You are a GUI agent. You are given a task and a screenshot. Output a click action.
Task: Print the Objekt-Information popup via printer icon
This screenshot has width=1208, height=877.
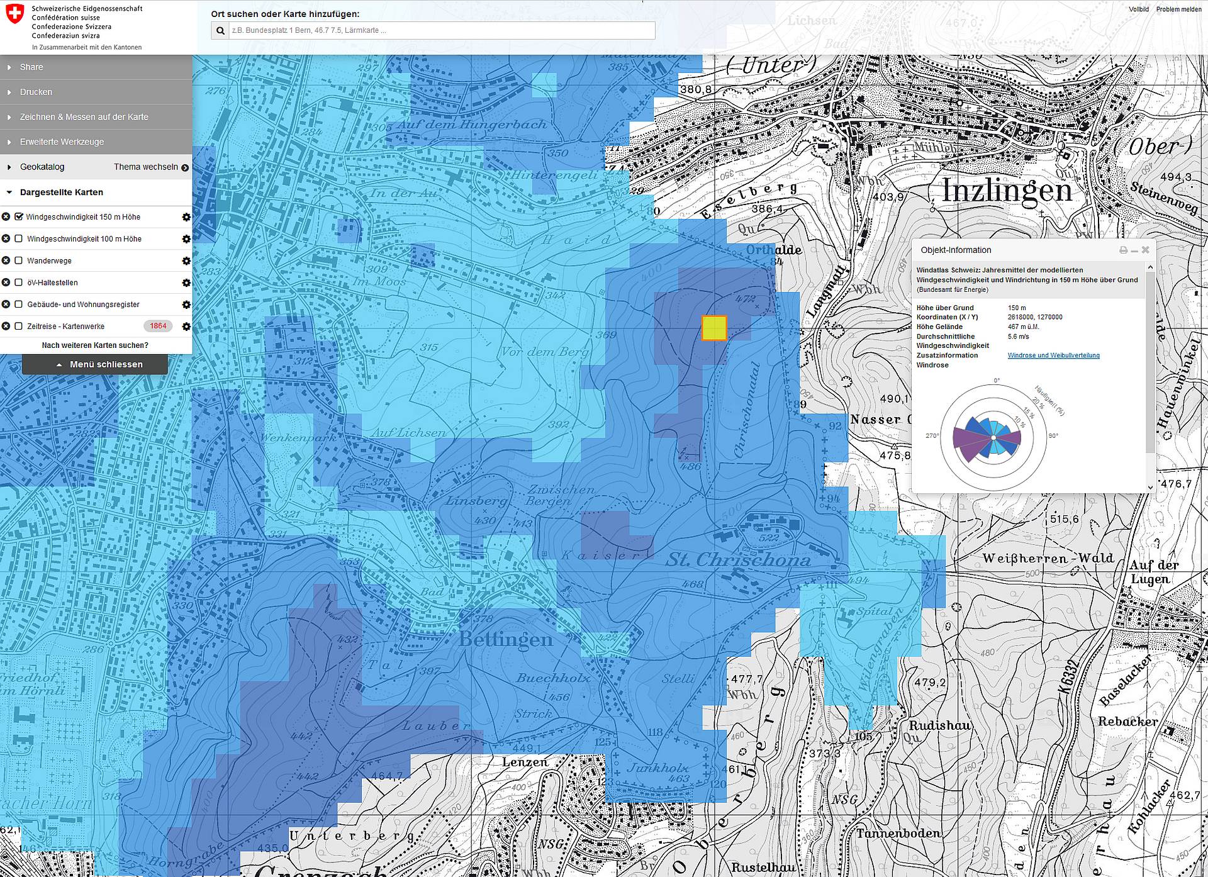coord(1123,250)
